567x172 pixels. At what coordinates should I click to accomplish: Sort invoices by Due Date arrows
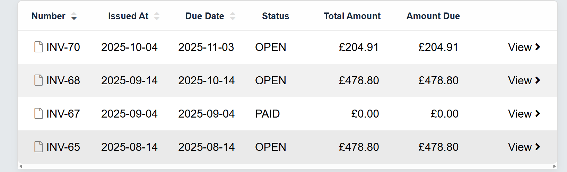[233, 16]
